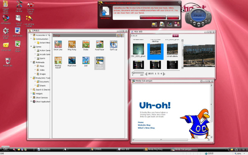Open I am getting started wand icon
Screen dimensions: 248x155
pos(29,19)
